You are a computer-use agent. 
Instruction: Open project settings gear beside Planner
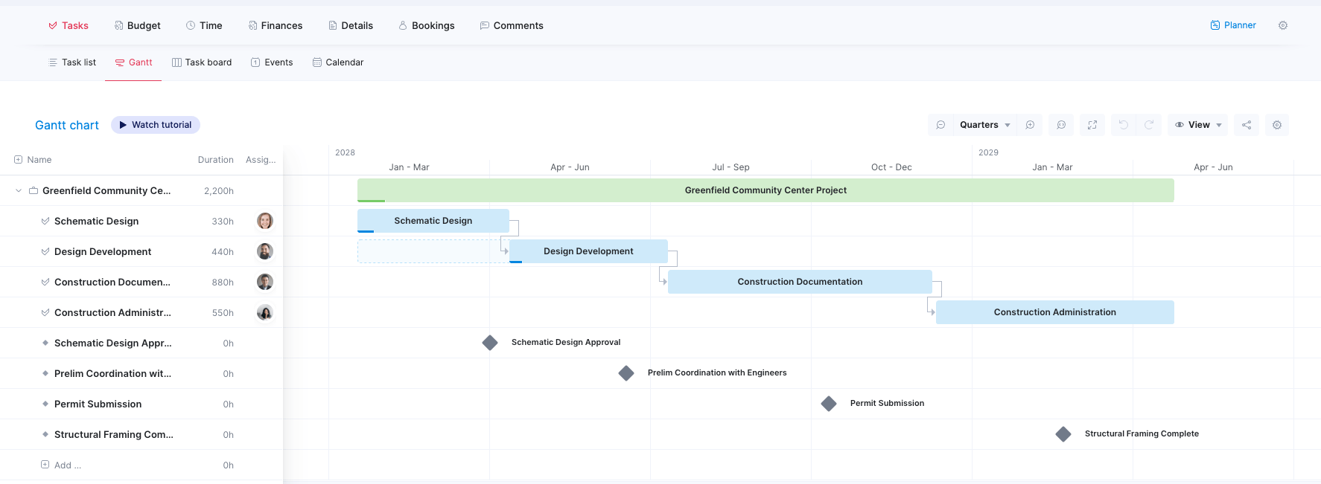click(x=1283, y=25)
